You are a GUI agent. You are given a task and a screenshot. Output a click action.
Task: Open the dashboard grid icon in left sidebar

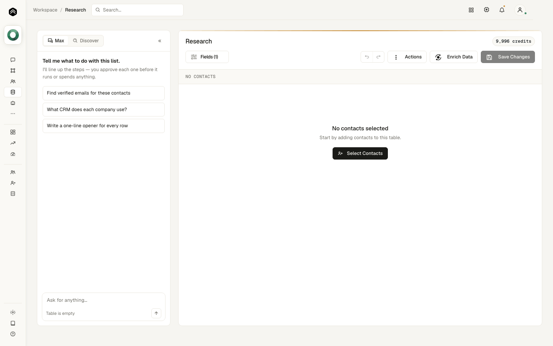tap(13, 132)
